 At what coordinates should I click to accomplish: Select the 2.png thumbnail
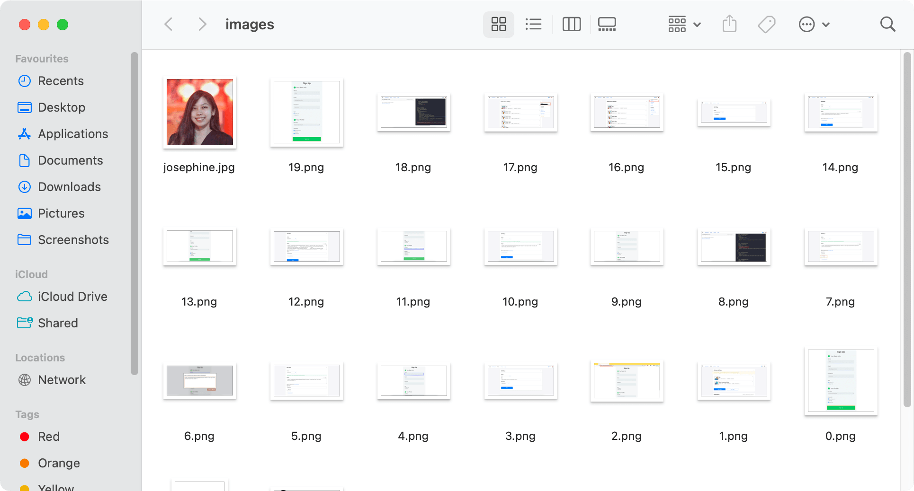click(627, 381)
